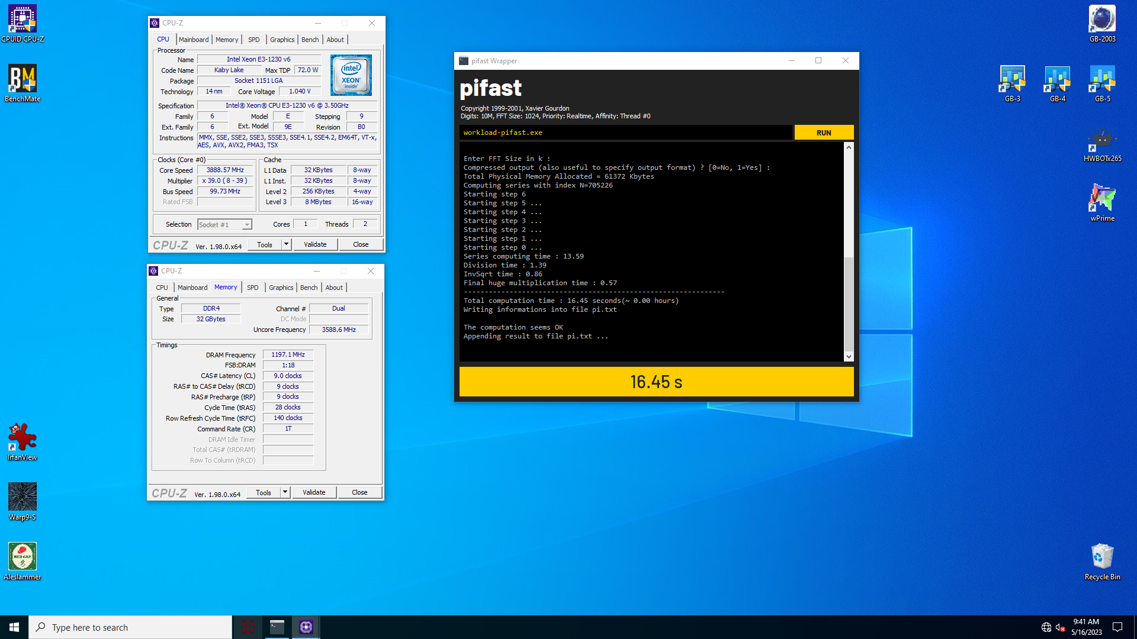Open Graphics tab in top CPU-Z window
This screenshot has width=1137, height=639.
(x=282, y=40)
